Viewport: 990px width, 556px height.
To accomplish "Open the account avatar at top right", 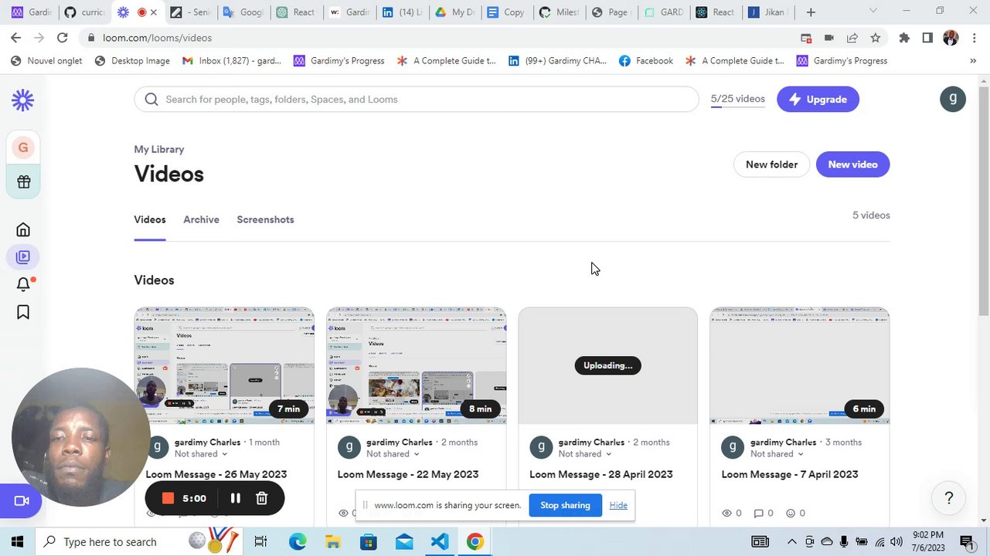I will (x=953, y=99).
